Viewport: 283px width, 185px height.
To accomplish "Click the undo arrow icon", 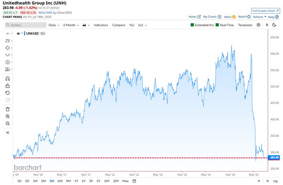I will point(7,93).
